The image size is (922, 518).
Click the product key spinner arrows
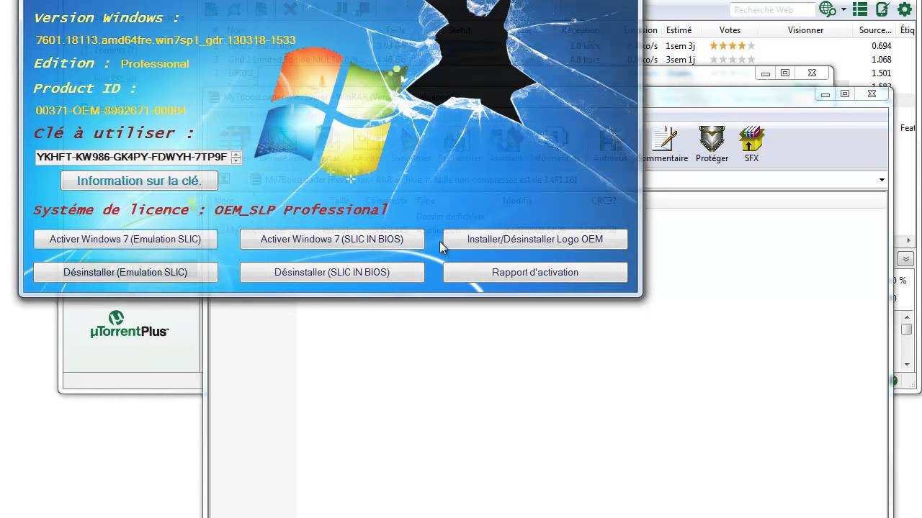click(236, 157)
